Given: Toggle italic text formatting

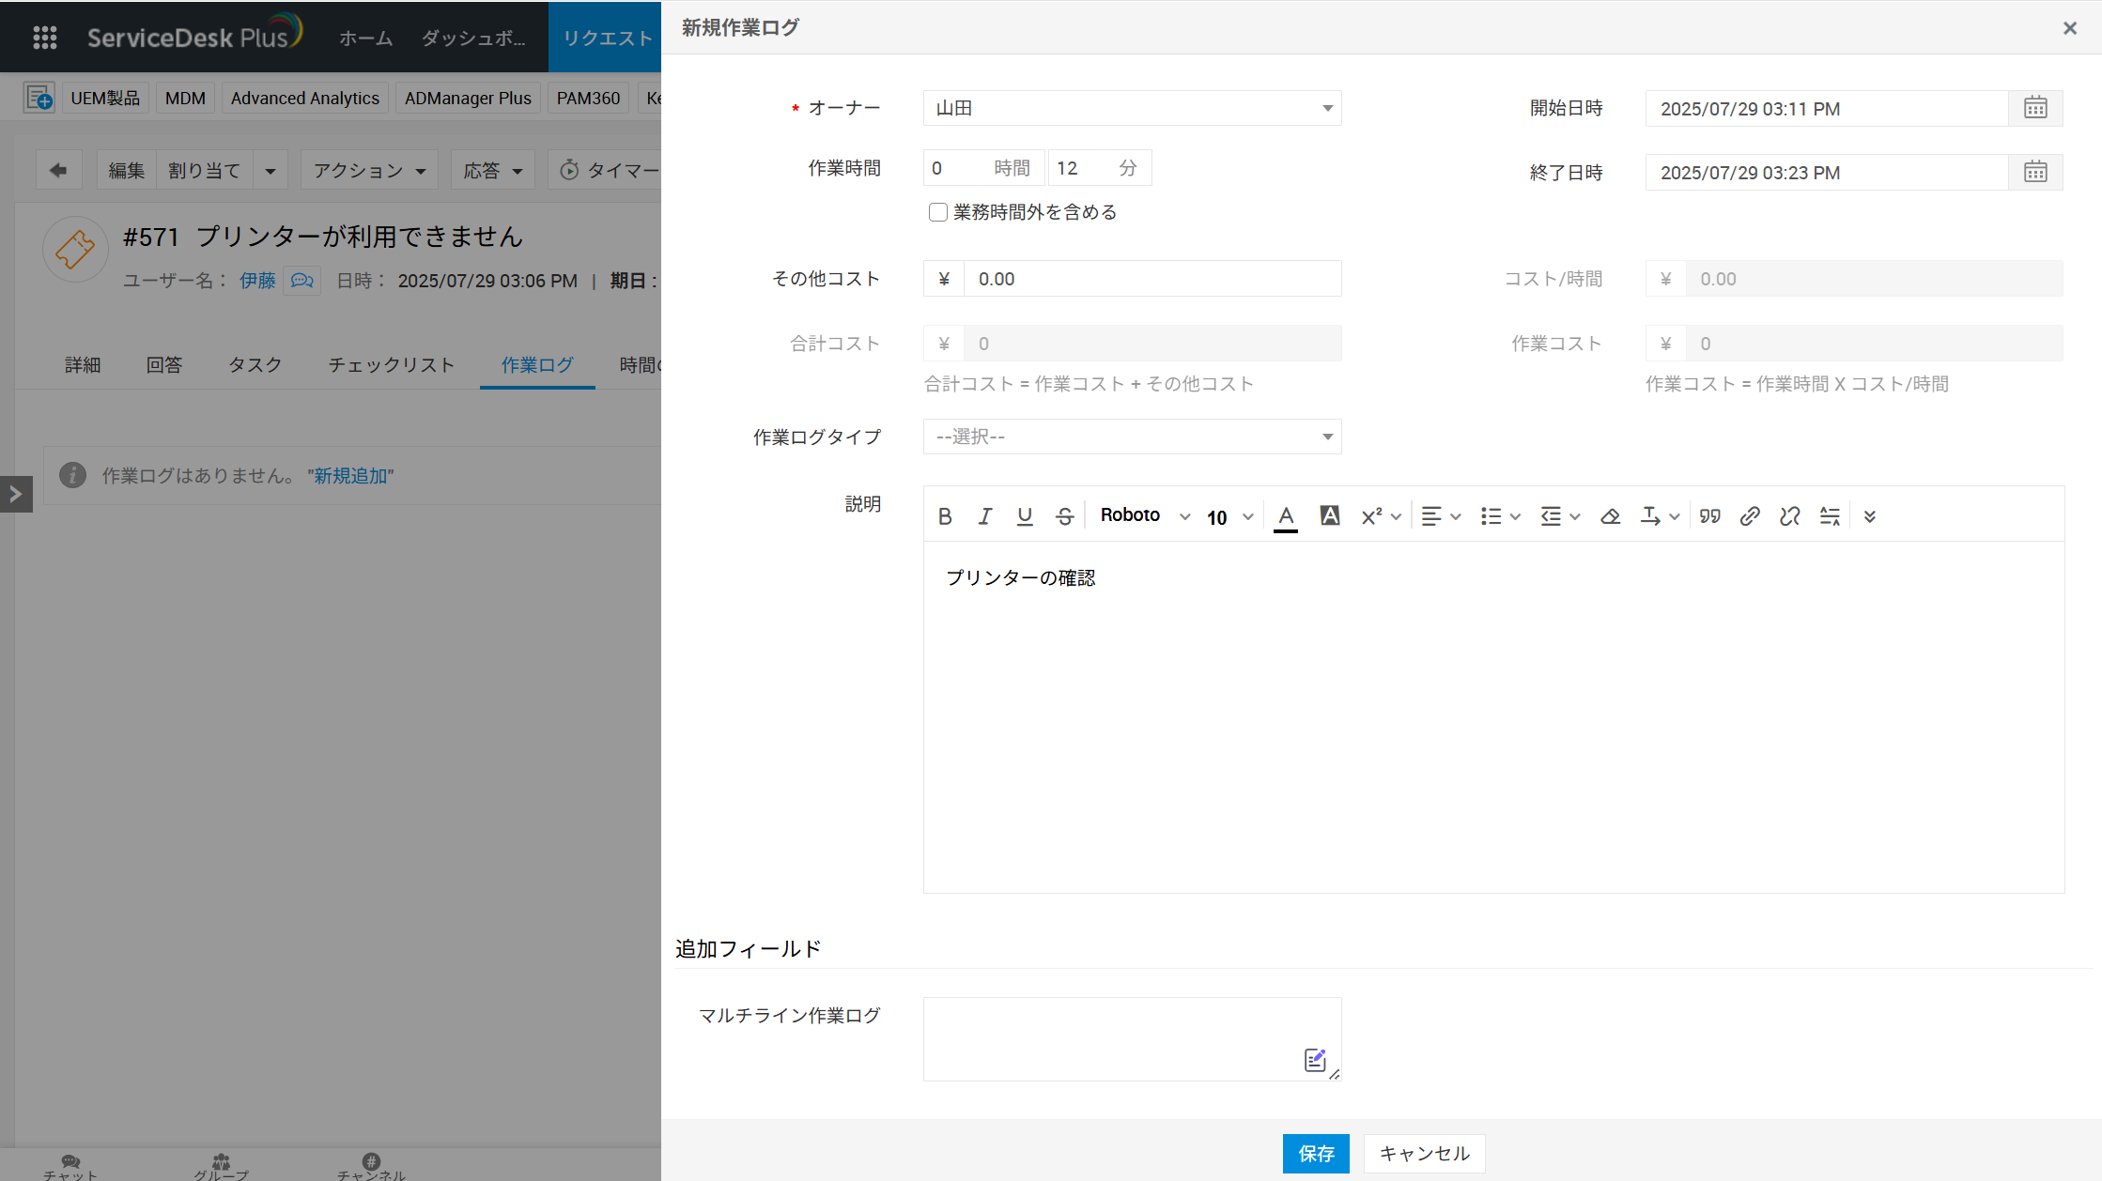Looking at the screenshot, I should (984, 516).
